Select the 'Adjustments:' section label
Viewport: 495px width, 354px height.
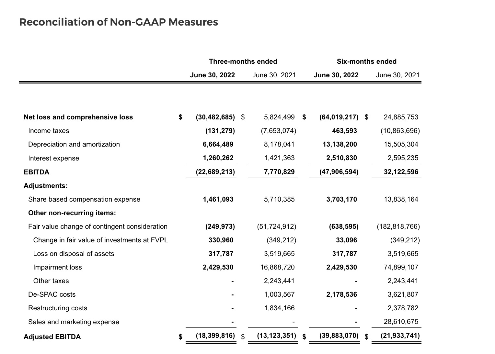[46, 186]
